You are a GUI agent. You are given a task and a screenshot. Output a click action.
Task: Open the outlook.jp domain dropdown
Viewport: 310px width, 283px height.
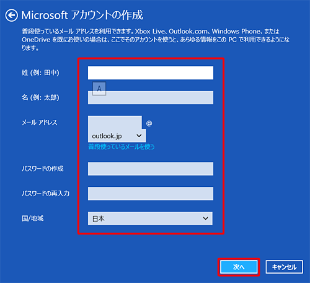tap(117, 136)
